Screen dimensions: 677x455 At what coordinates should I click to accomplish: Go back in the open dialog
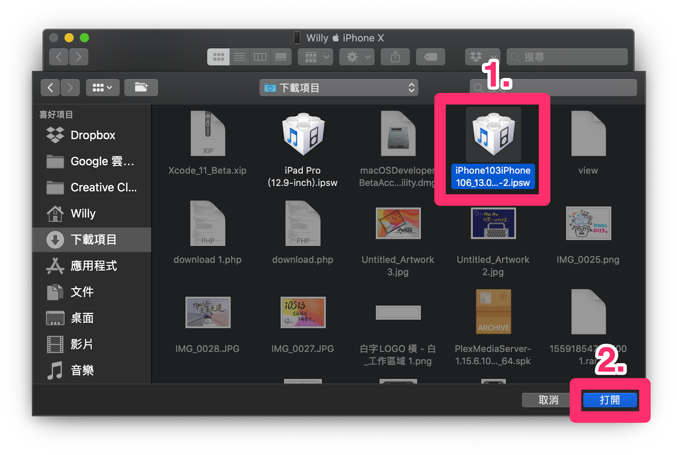point(50,88)
